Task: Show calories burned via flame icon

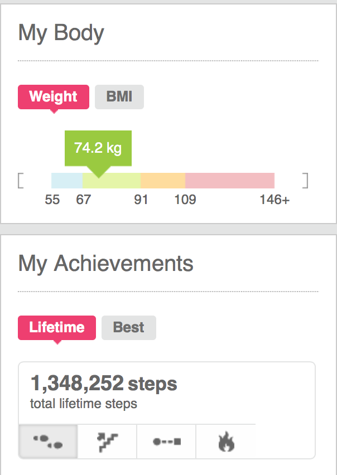Action: (225, 442)
